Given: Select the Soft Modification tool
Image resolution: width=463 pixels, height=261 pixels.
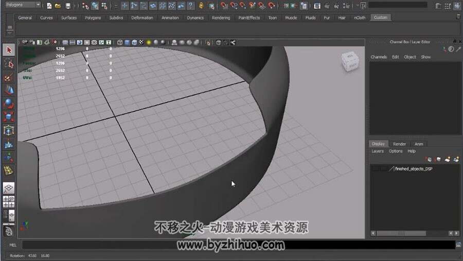Looking at the screenshot, I should pyautogui.click(x=9, y=144).
